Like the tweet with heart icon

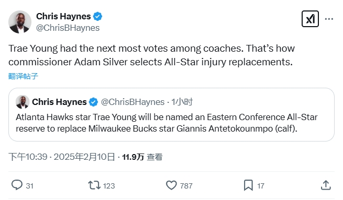point(171,185)
